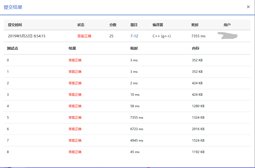This screenshot has width=255, height=168.
Task: Click memory 1280 KB for test point 4
Action: click(198, 106)
